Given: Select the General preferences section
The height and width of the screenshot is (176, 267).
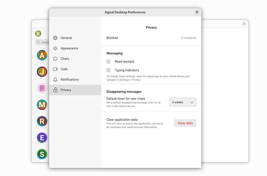Looking at the screenshot, I should (x=75, y=38).
